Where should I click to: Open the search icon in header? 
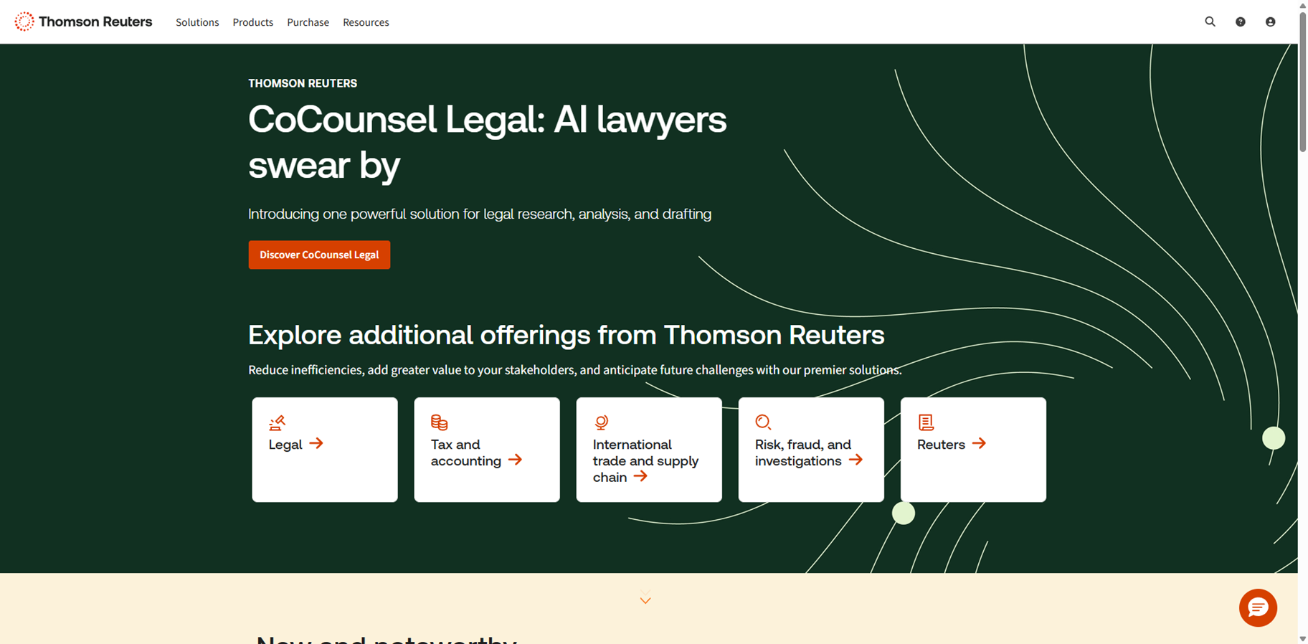tap(1210, 22)
